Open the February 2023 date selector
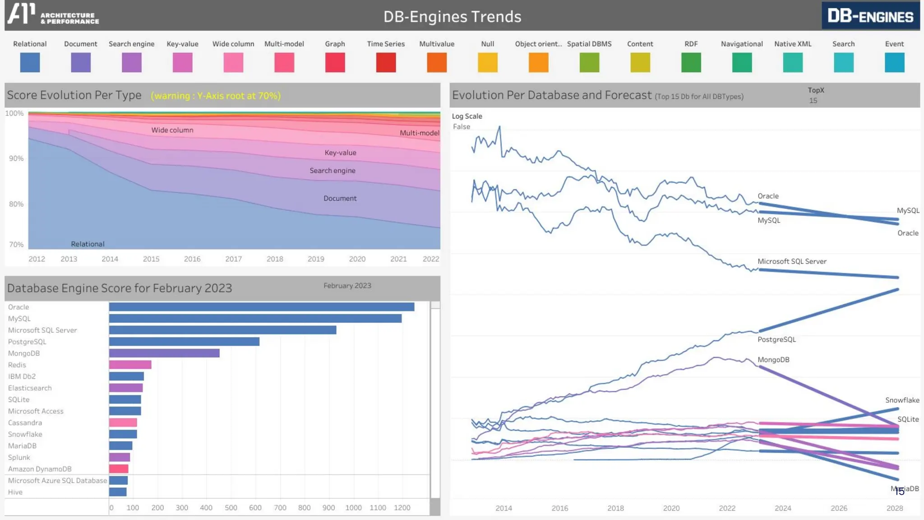 [x=347, y=286]
